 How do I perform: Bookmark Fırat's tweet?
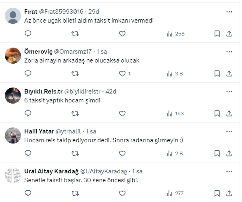(x=217, y=34)
